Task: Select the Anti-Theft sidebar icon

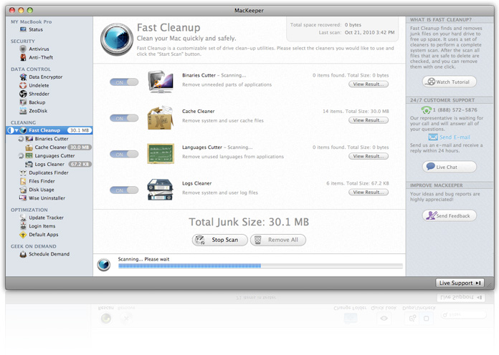Action: [x=23, y=57]
